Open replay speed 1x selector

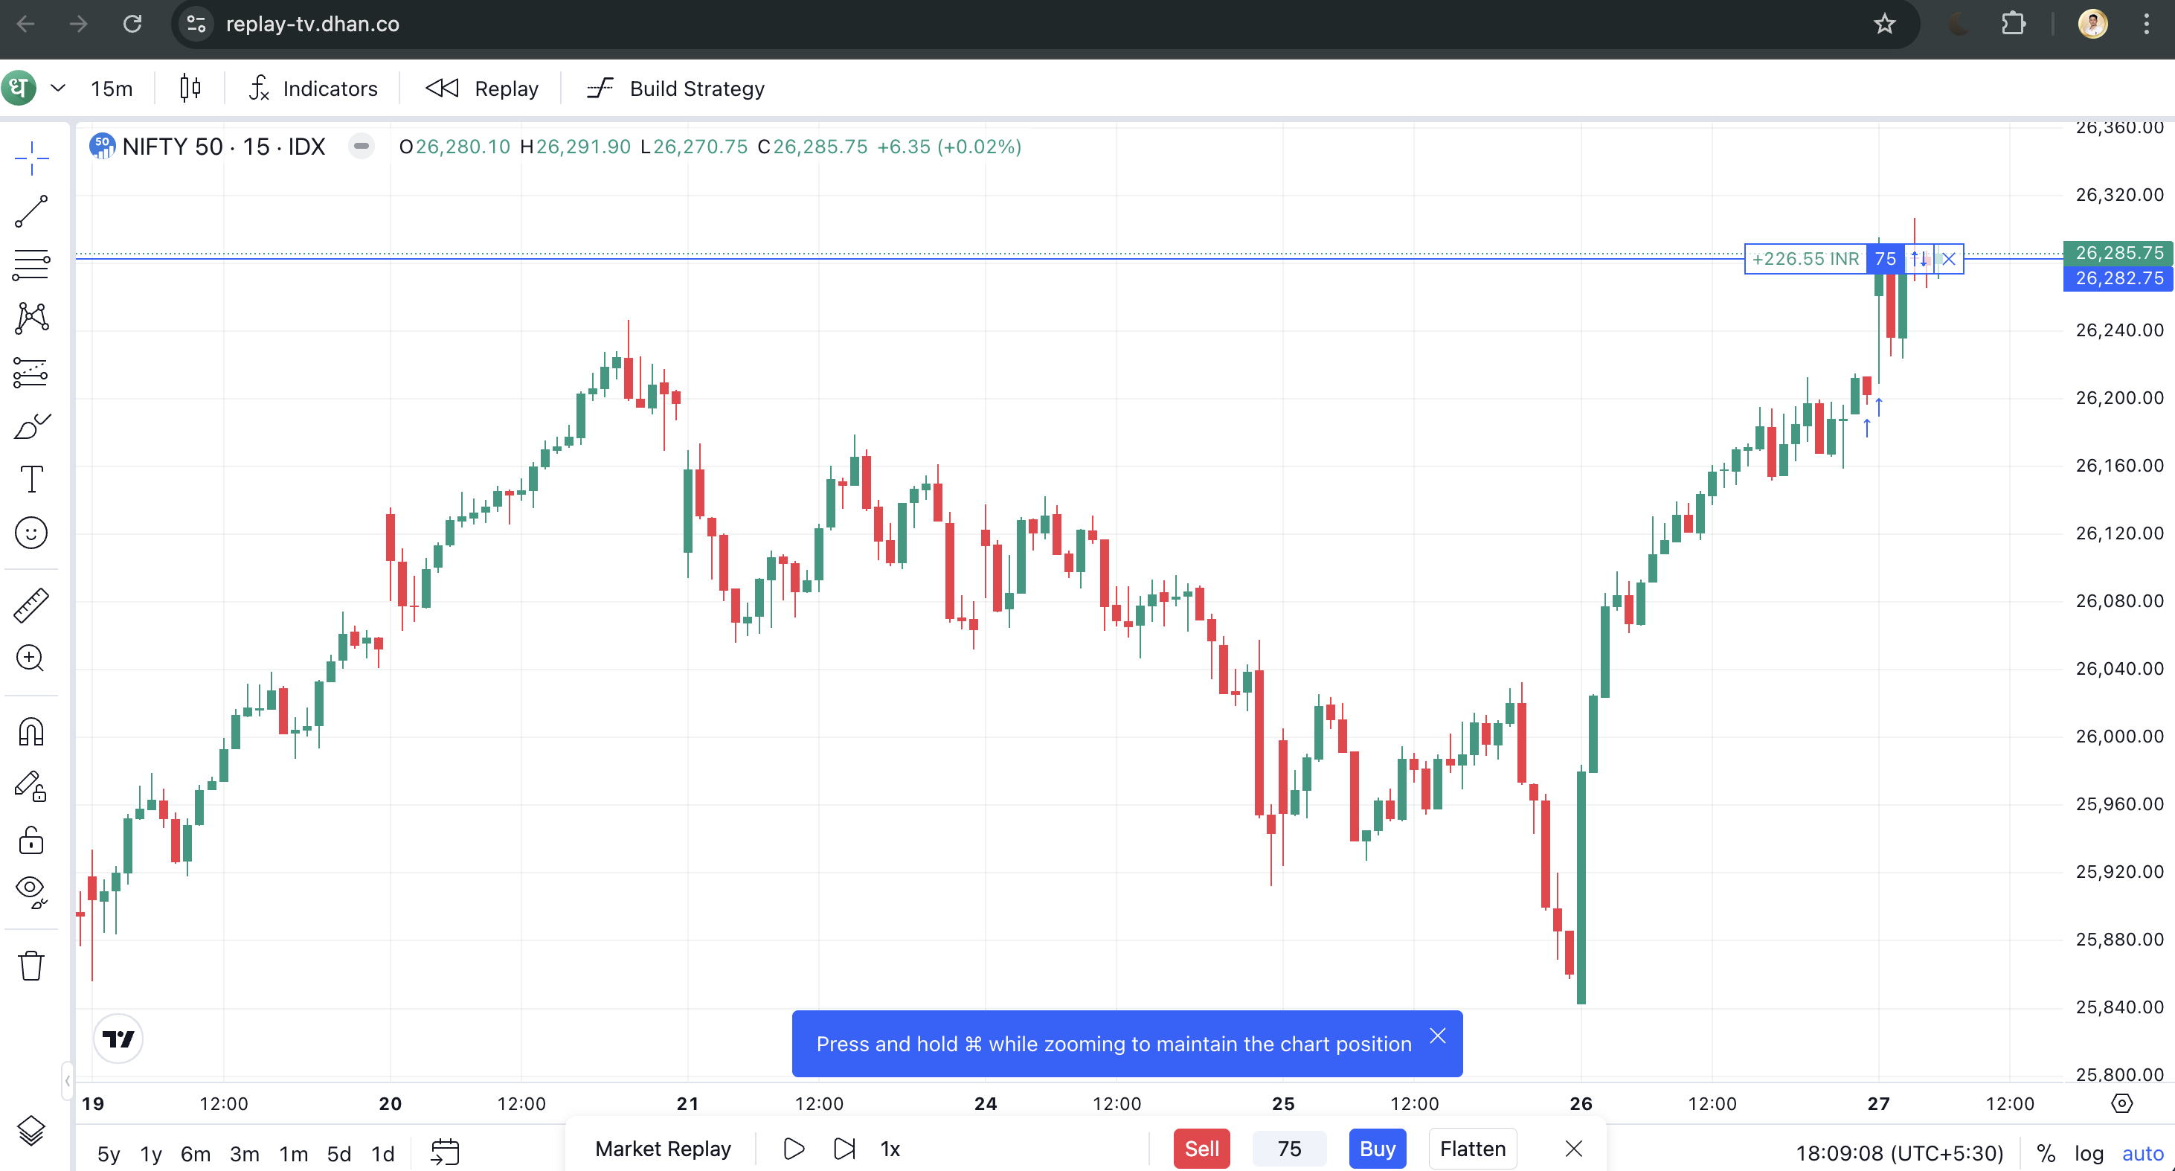(x=890, y=1148)
